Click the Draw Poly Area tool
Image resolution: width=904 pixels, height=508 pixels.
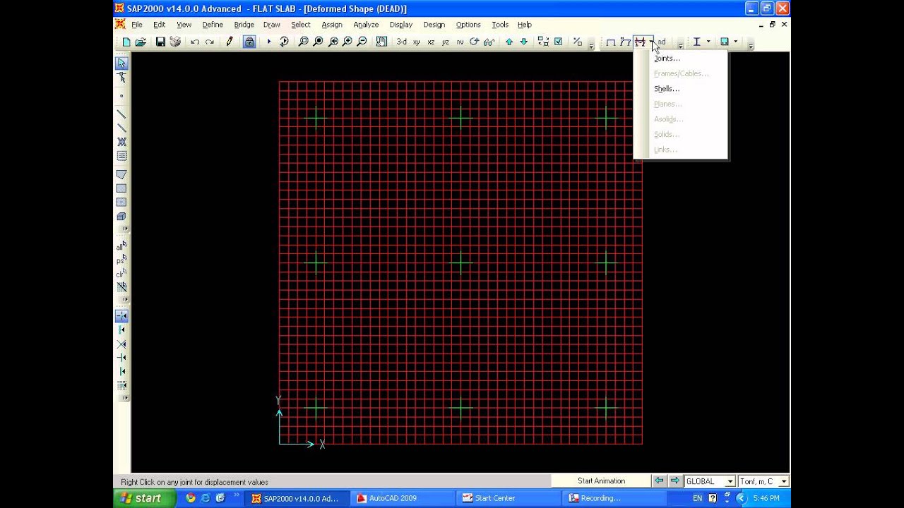[x=121, y=174]
